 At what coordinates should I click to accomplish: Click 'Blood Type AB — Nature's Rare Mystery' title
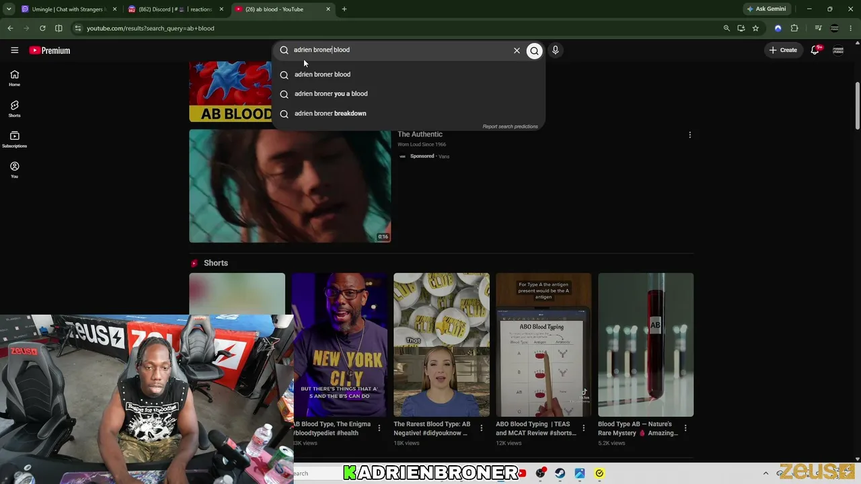click(x=638, y=429)
